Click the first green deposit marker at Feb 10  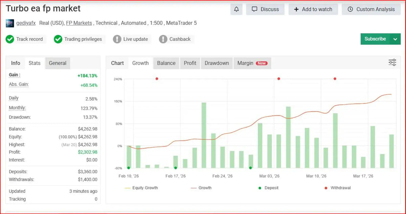(x=129, y=168)
